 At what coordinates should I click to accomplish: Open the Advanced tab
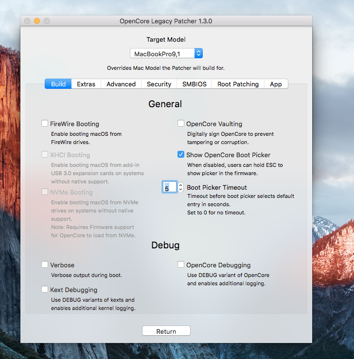point(121,84)
